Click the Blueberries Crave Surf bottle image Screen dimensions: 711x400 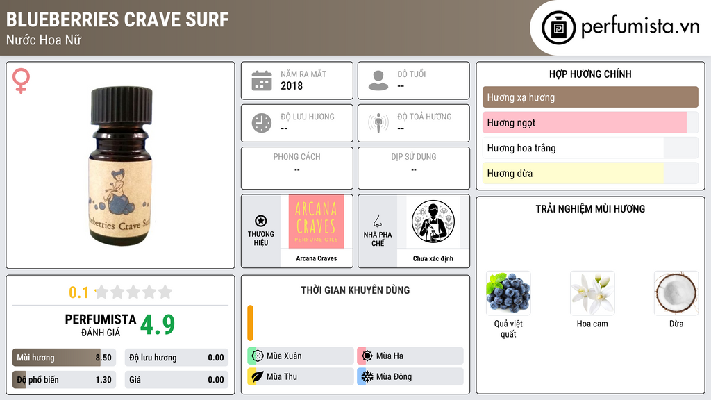[121, 166]
